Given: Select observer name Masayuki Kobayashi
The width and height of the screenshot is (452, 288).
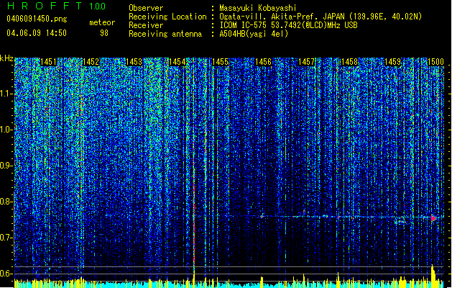Looking at the screenshot, I should [x=258, y=8].
